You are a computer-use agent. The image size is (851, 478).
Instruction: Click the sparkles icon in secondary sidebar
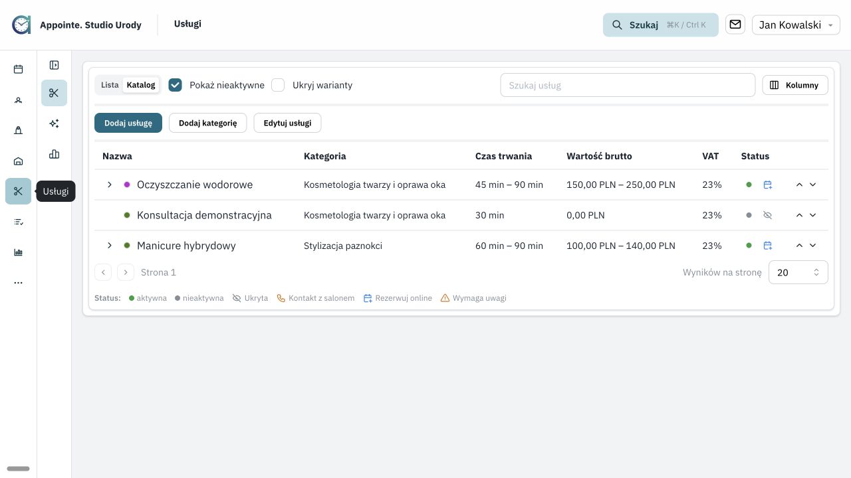[54, 123]
